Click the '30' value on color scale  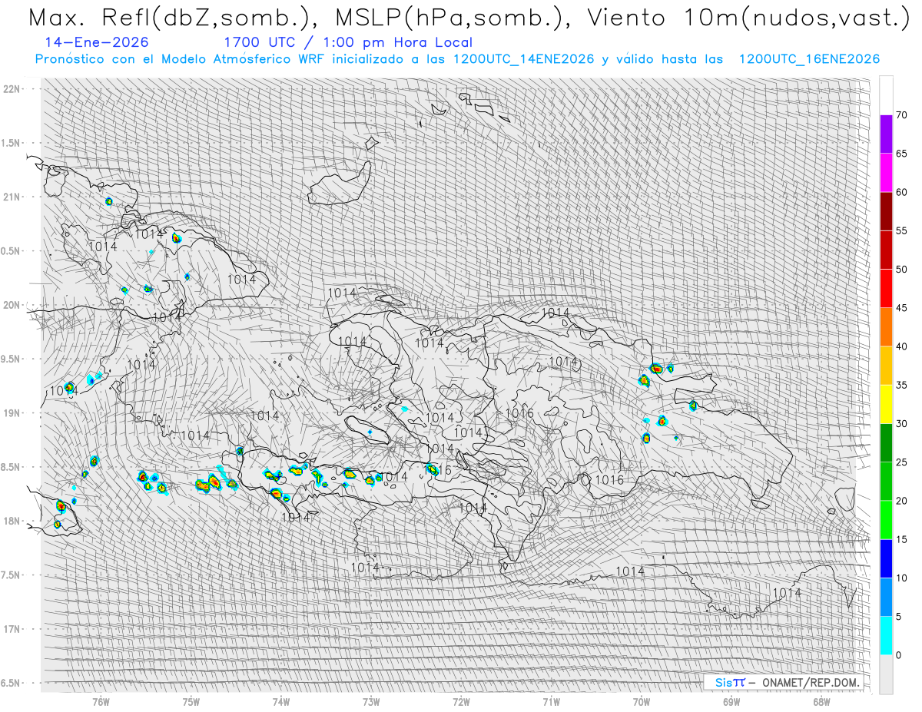pyautogui.click(x=901, y=423)
